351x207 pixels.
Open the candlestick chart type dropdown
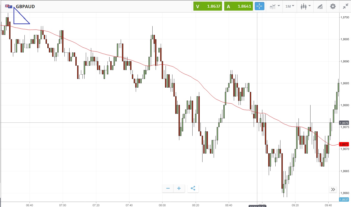click(305, 6)
